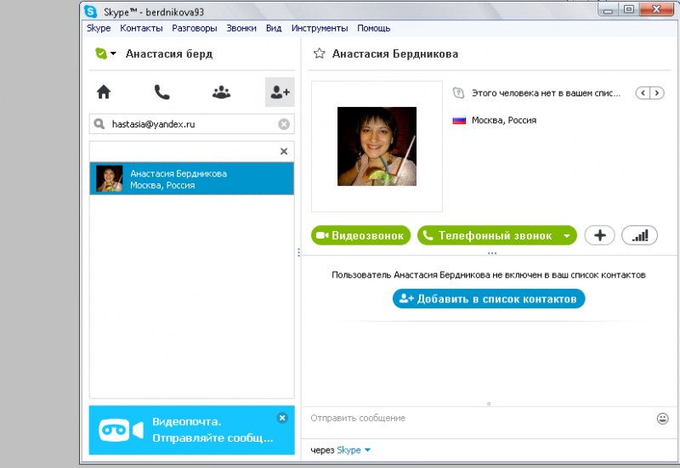This screenshot has height=468, width=680.
Task: Click the profile name Анастасия берд
Action: point(169,54)
